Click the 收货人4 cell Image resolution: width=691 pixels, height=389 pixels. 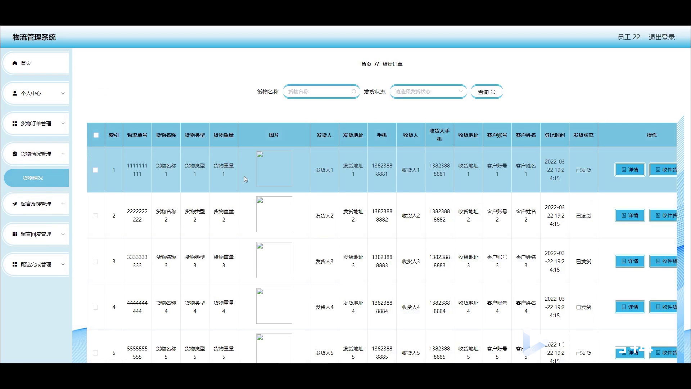tap(411, 307)
